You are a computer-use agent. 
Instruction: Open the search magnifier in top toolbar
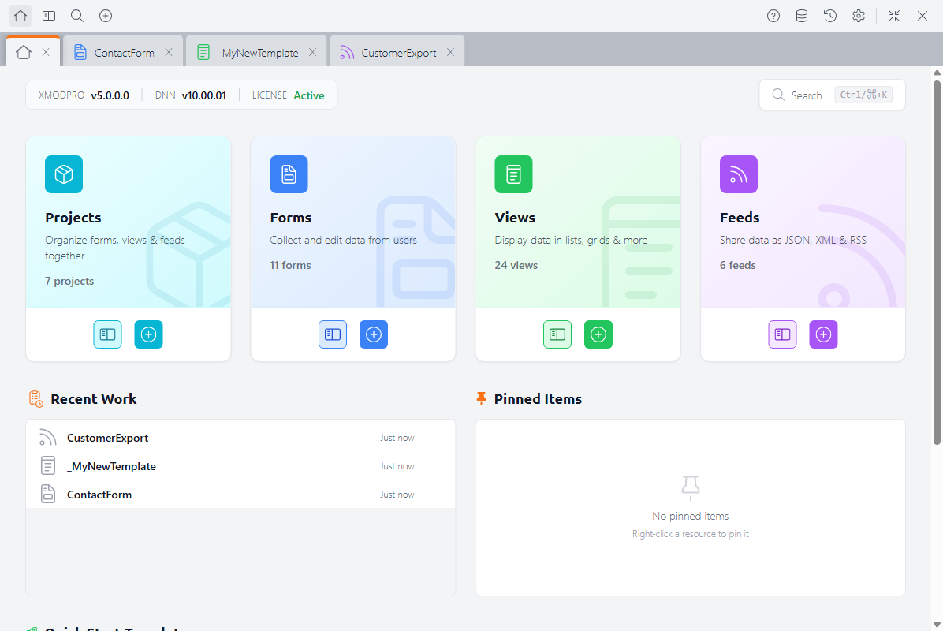tap(77, 16)
